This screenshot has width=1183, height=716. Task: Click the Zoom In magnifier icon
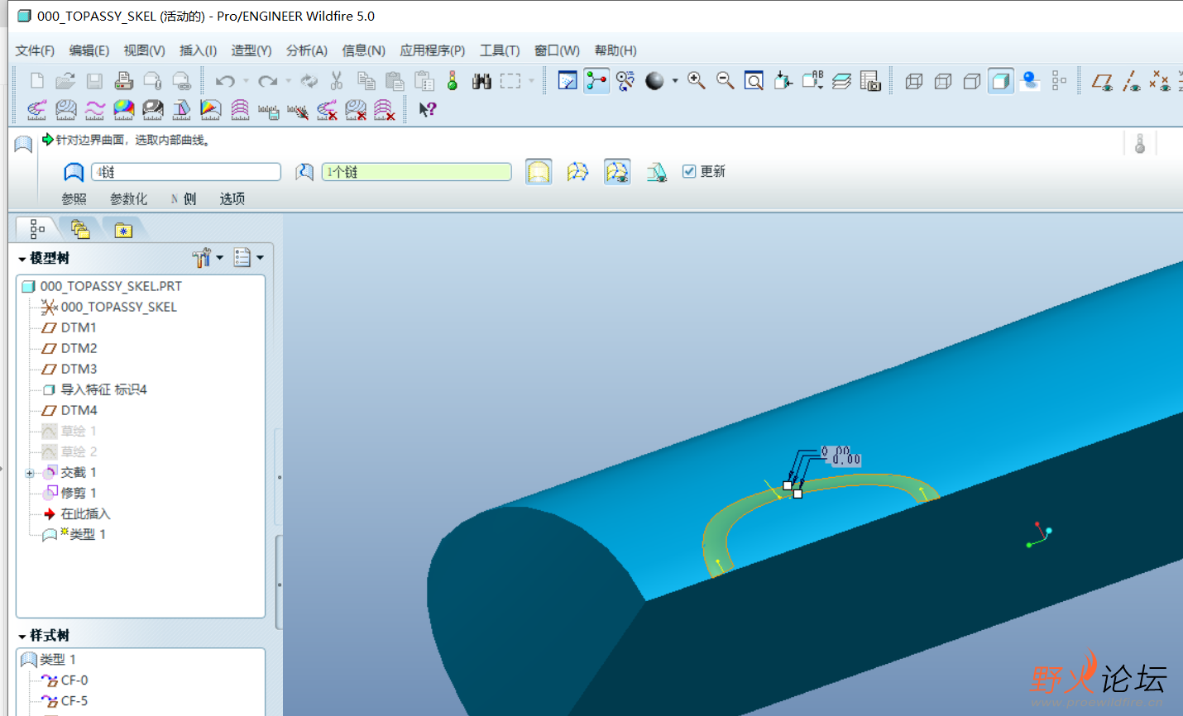point(697,81)
